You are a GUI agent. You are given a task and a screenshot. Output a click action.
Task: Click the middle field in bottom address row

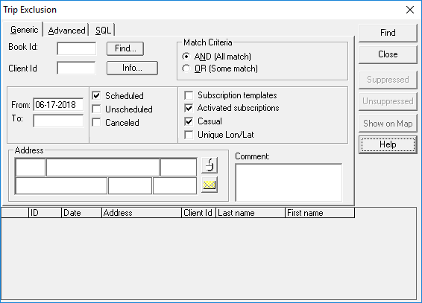130,185
